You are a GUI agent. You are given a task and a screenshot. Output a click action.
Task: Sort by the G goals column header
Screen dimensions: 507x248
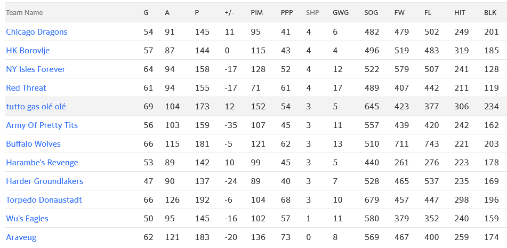(x=147, y=12)
